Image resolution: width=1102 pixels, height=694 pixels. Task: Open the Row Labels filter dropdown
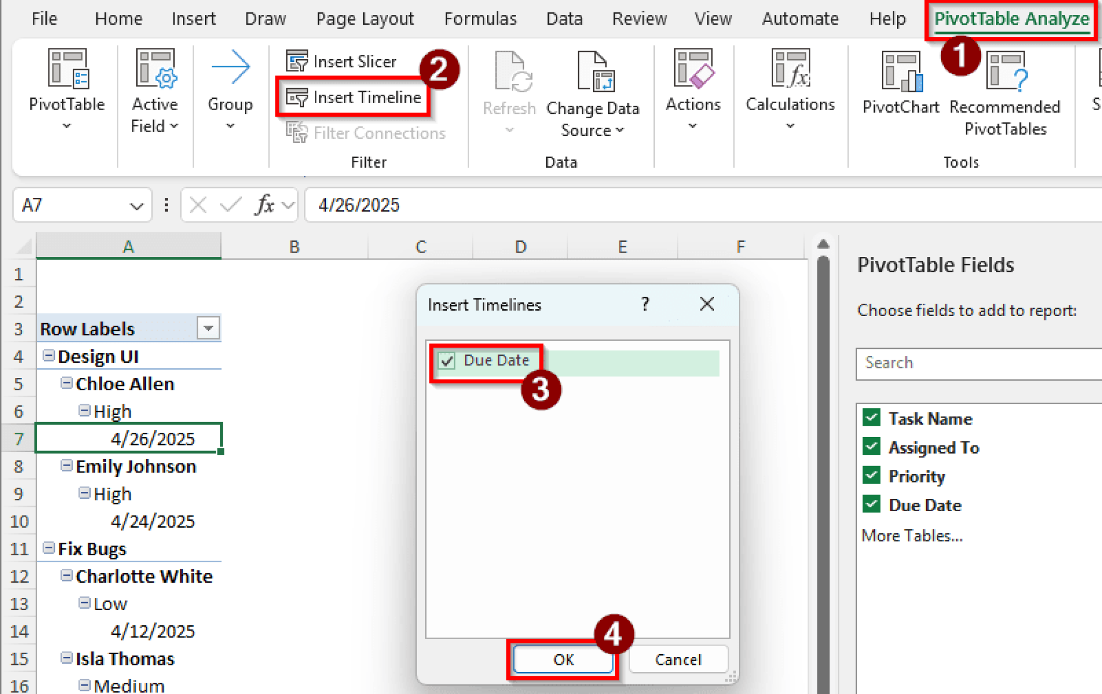pyautogui.click(x=209, y=328)
